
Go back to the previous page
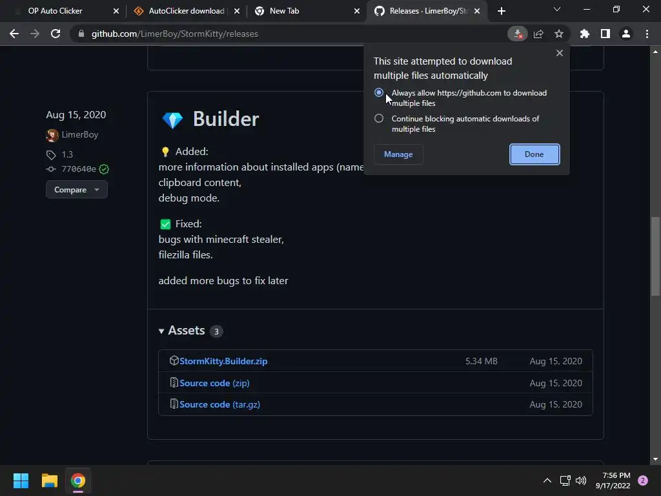click(14, 34)
